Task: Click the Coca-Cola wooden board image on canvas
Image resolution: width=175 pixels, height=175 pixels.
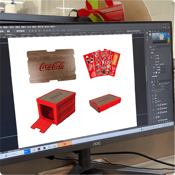Action: [51, 66]
